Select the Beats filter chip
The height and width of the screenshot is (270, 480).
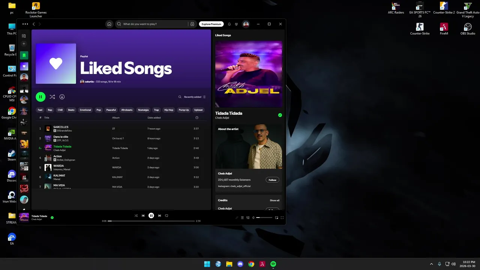click(x=71, y=110)
